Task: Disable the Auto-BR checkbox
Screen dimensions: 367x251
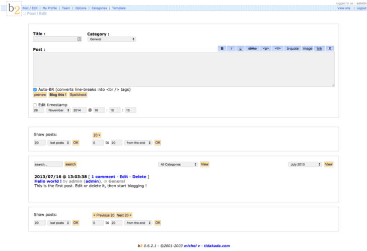Action: coord(35,89)
